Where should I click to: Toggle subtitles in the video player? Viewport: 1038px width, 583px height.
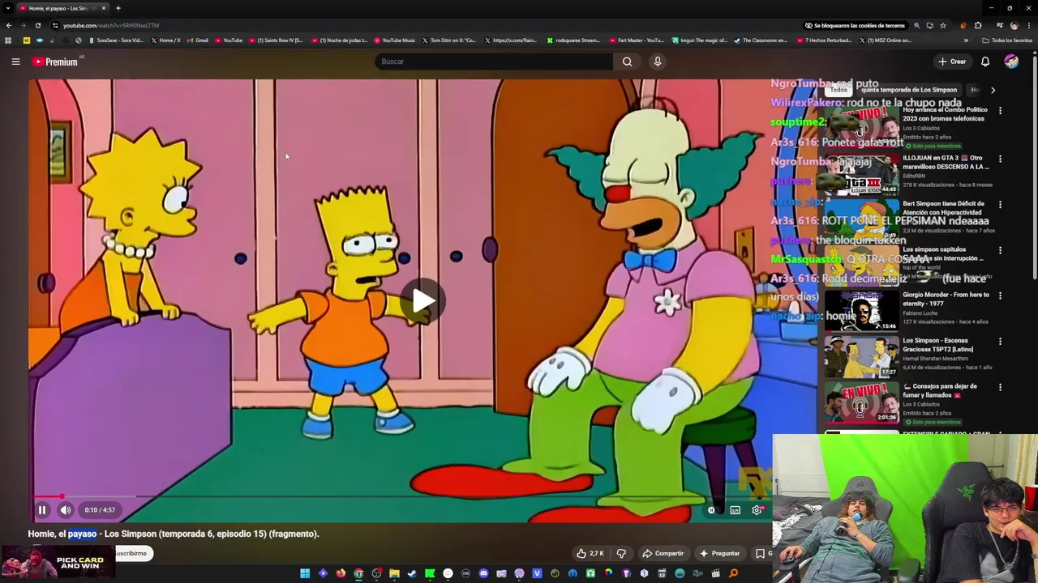click(735, 510)
